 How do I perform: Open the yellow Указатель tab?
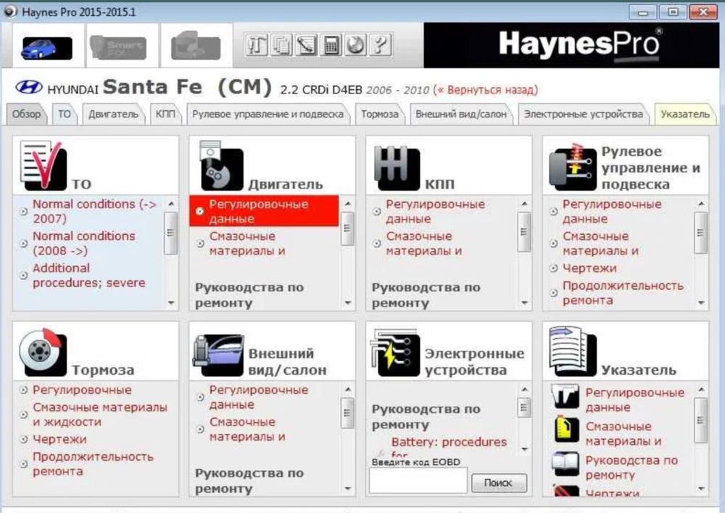pyautogui.click(x=685, y=114)
